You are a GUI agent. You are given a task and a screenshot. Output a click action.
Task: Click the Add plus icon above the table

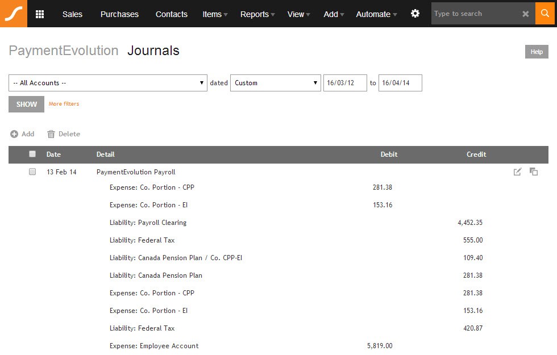click(x=14, y=134)
